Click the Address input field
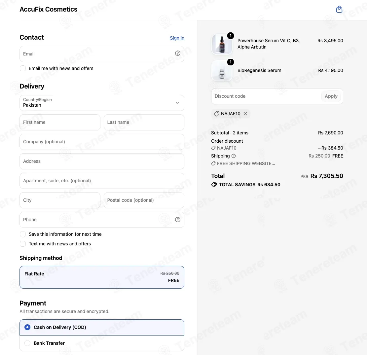This screenshot has width=367, height=355. coord(102,161)
